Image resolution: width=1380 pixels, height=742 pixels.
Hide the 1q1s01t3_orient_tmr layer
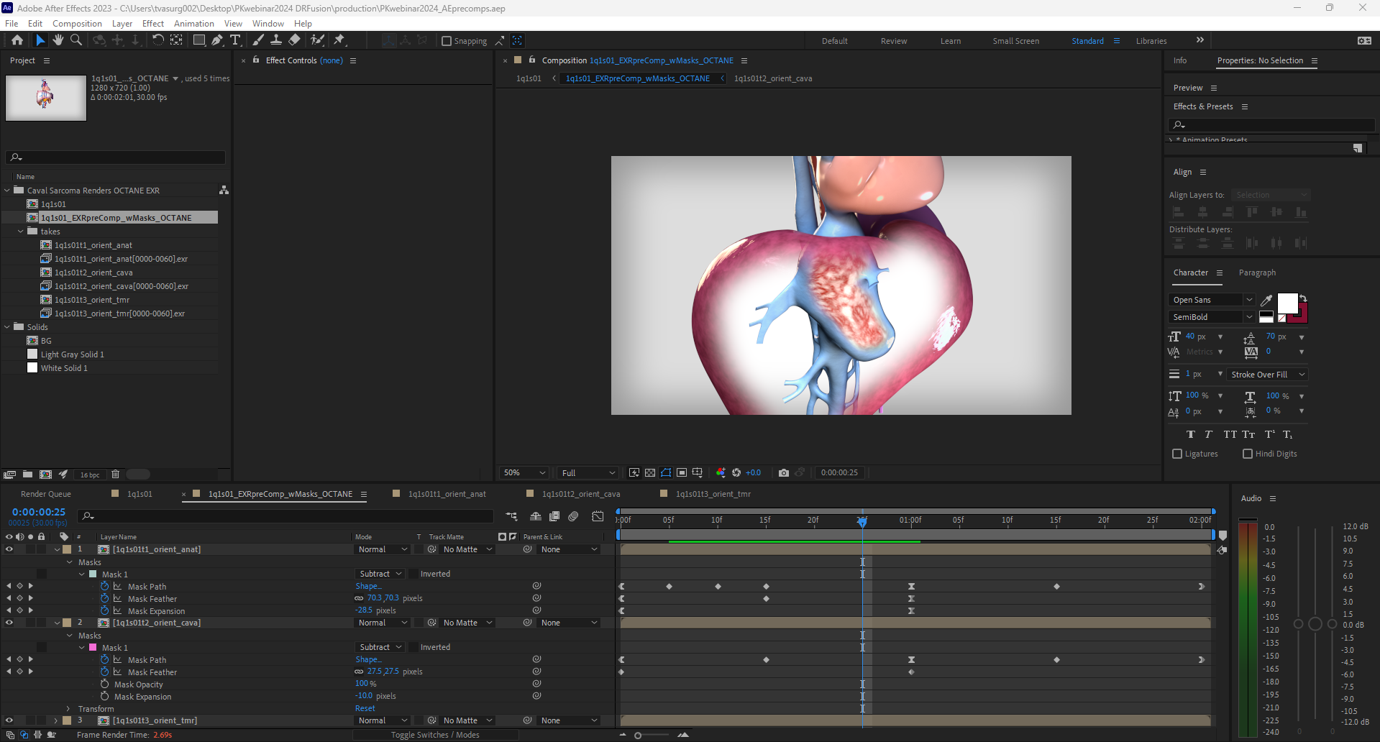click(9, 720)
